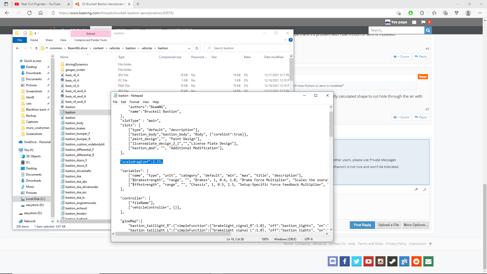The image size is (487, 274).
Task: Open Explorer Help question mark icon
Action: (291, 40)
